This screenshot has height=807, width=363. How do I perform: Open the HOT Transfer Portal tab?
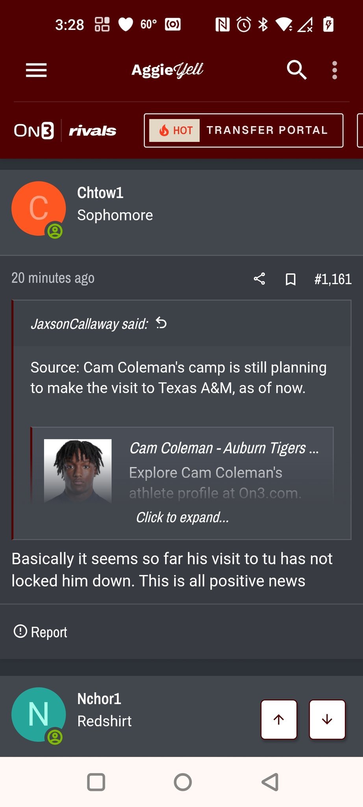pyautogui.click(x=243, y=130)
